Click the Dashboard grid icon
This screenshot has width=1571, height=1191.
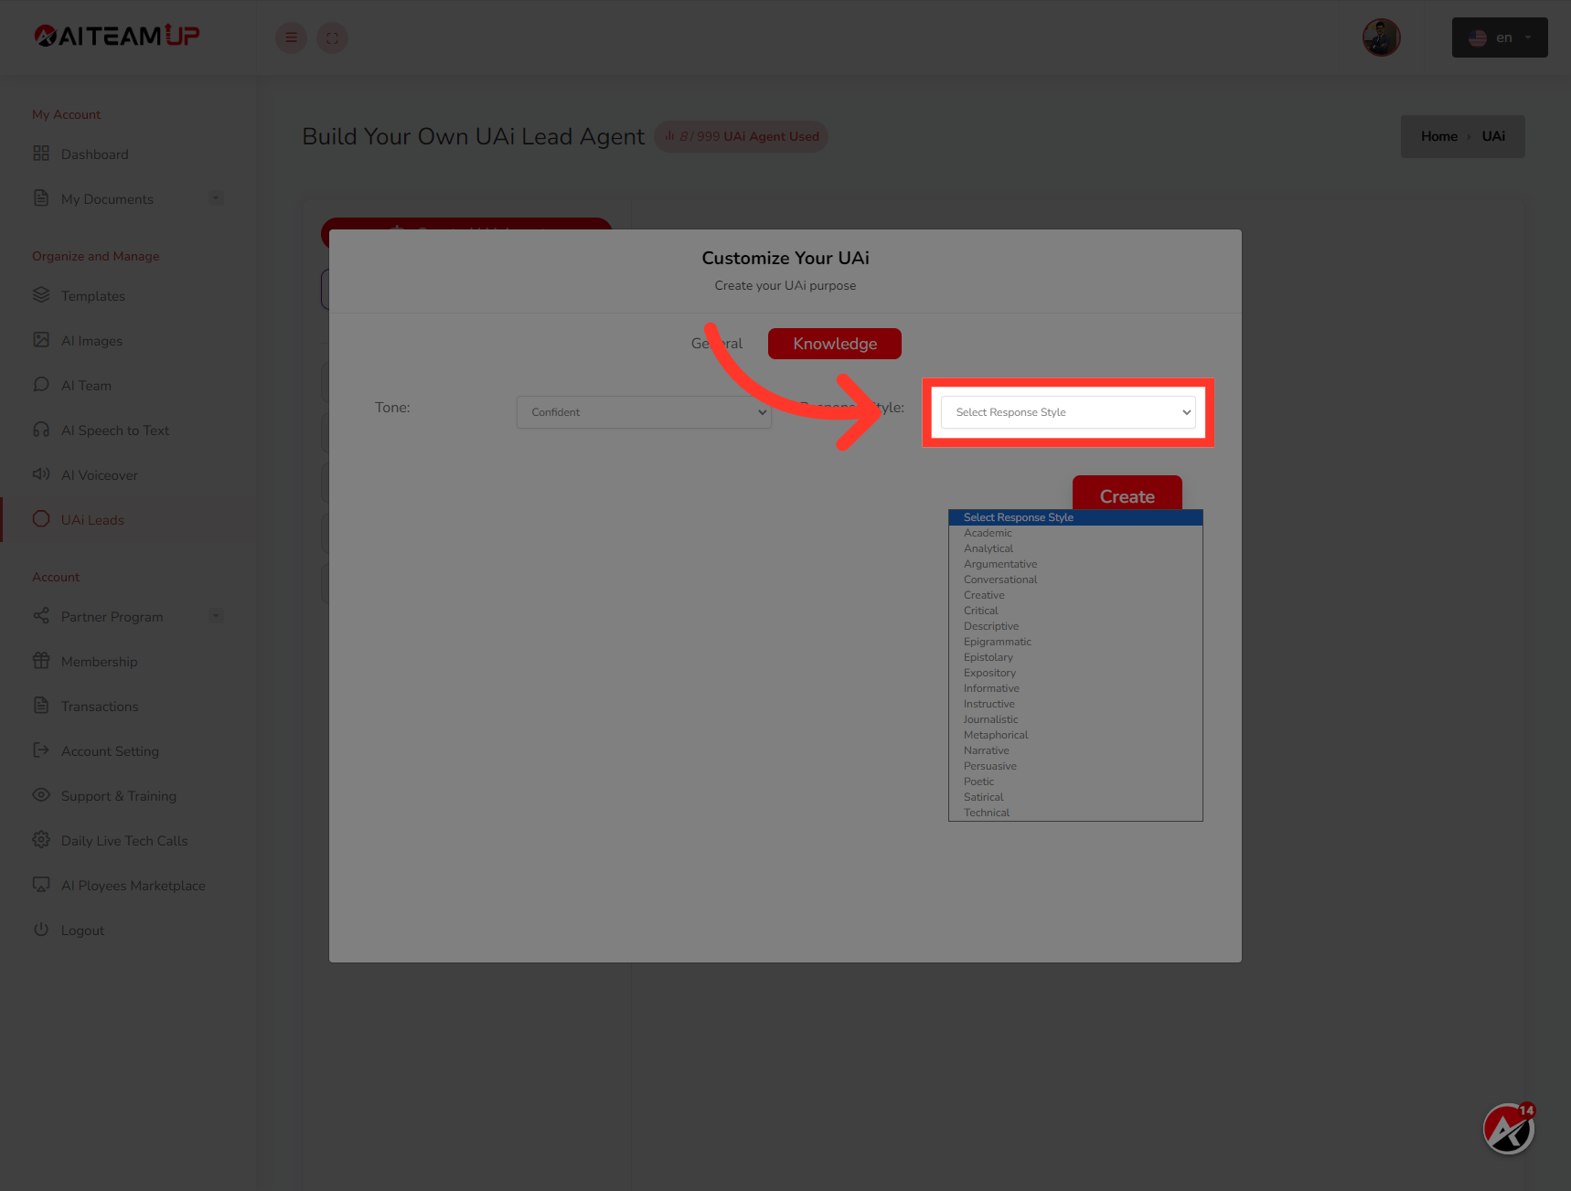41,154
